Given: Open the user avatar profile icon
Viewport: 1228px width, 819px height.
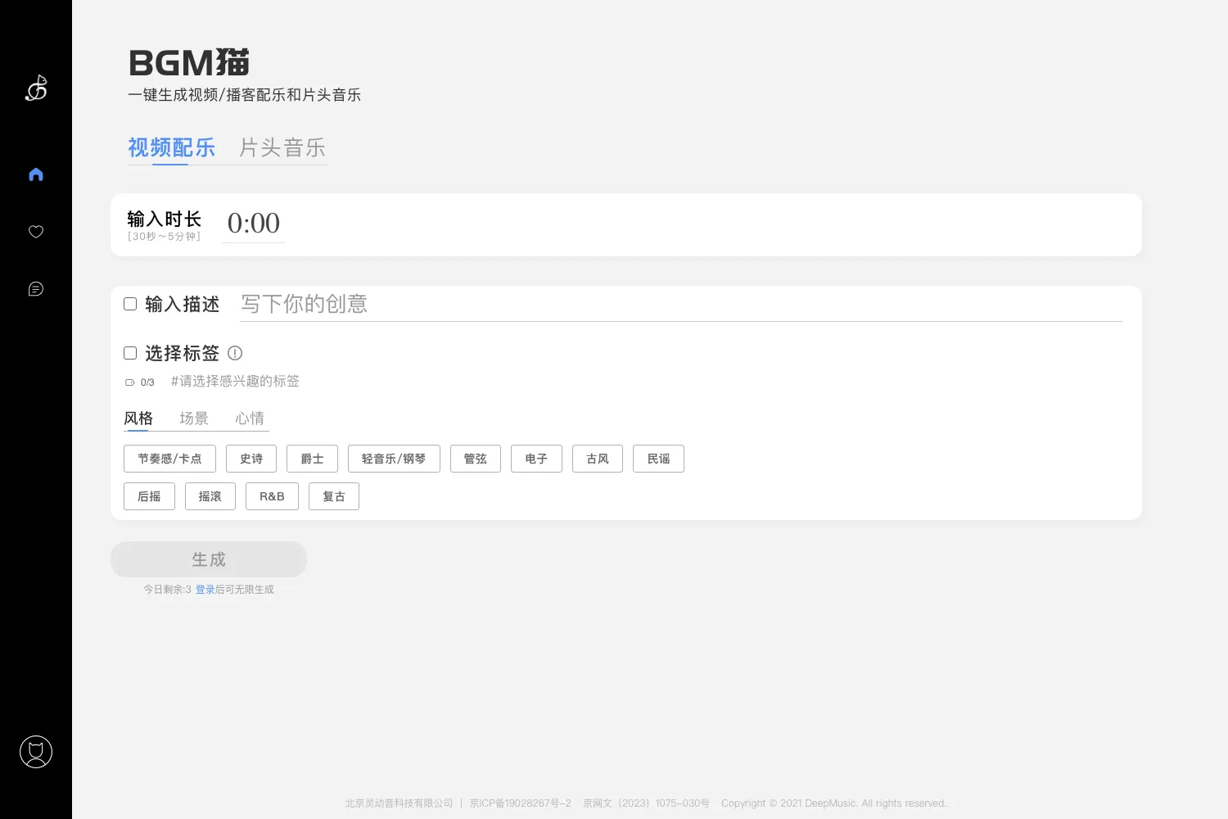Looking at the screenshot, I should [36, 752].
